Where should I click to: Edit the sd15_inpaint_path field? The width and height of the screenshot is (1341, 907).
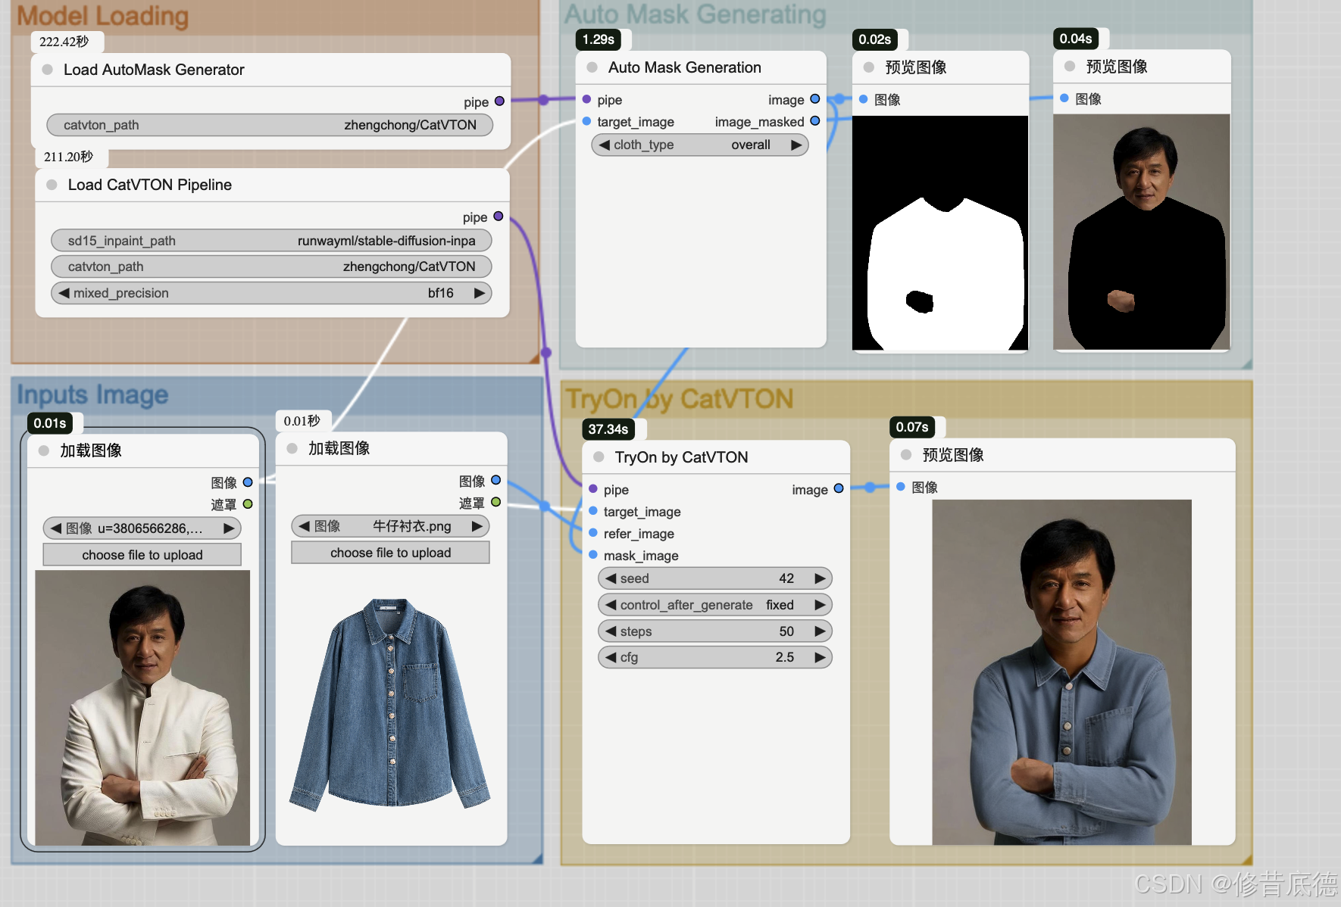point(271,241)
